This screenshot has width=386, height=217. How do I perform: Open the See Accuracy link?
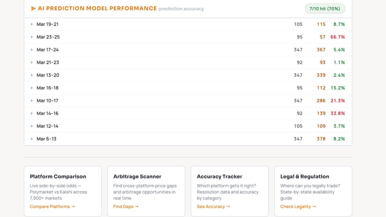213,206
